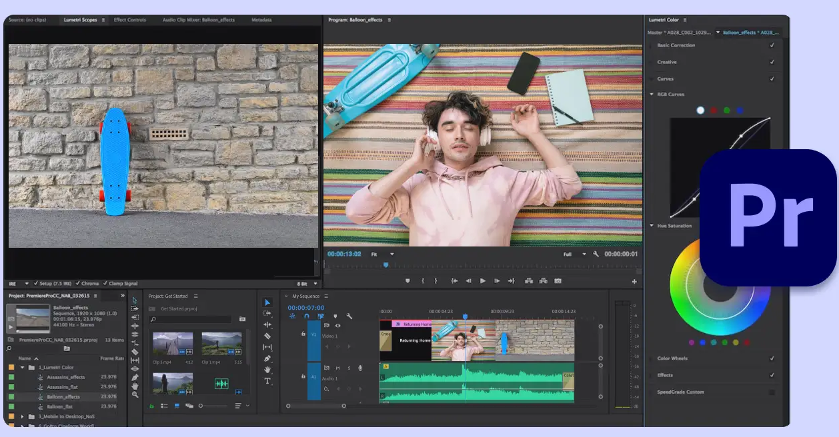
Task: Select the Pen tool beside the timeline
Action: pos(267,358)
